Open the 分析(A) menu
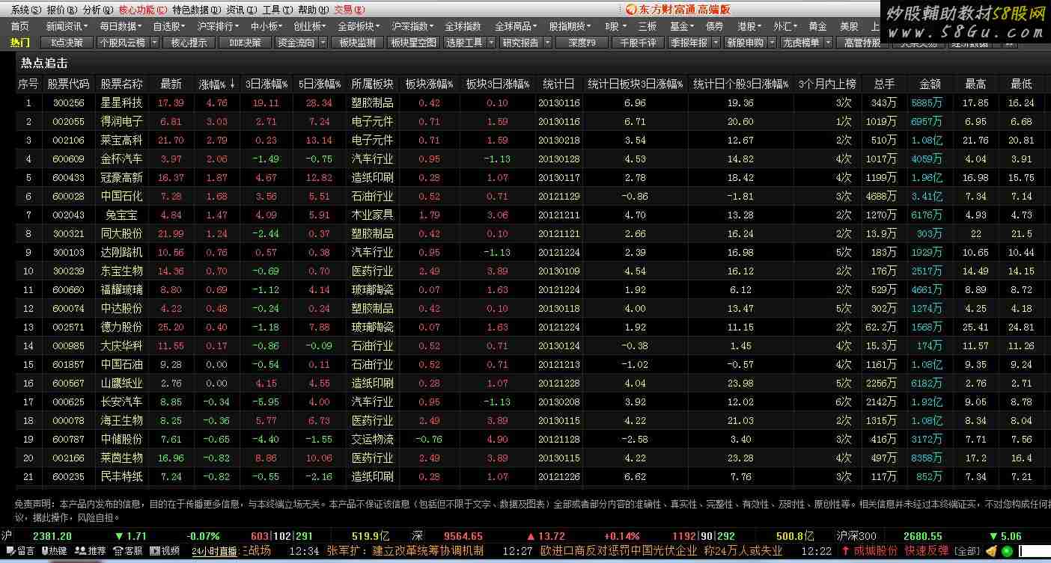Viewport: 1051px width, 563px height. point(97,10)
